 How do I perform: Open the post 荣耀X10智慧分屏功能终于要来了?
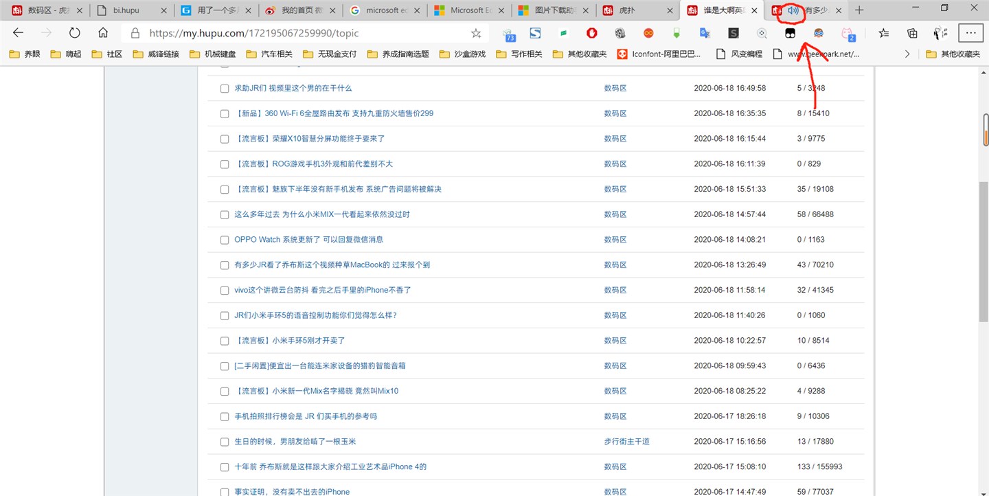(310, 139)
